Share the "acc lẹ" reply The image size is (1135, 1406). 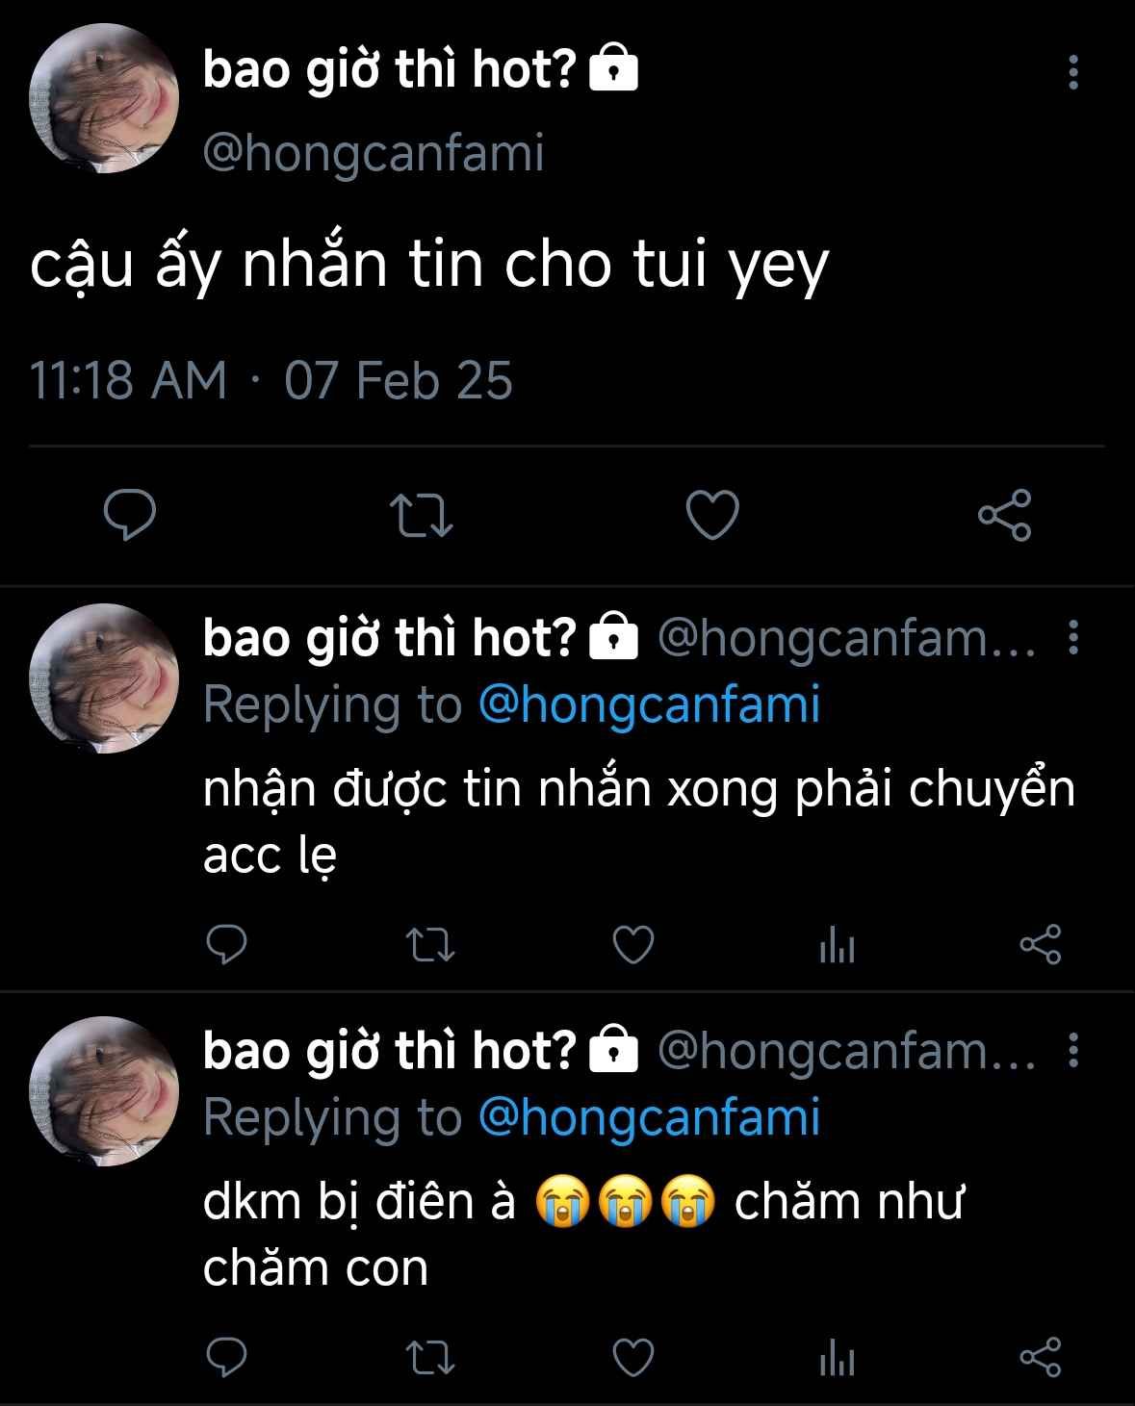pos(1040,945)
